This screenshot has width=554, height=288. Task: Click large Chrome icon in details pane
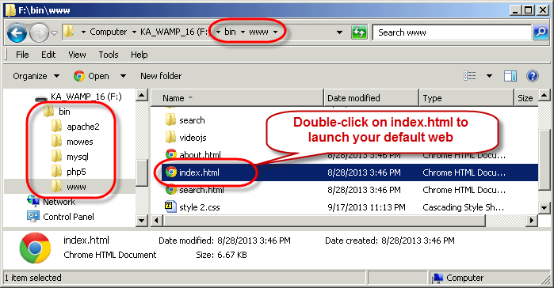[x=35, y=248]
